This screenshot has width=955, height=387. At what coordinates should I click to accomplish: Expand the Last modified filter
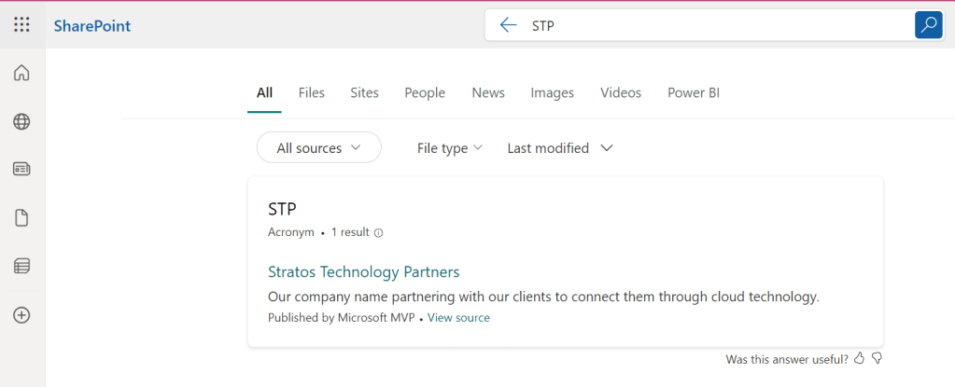tap(559, 147)
